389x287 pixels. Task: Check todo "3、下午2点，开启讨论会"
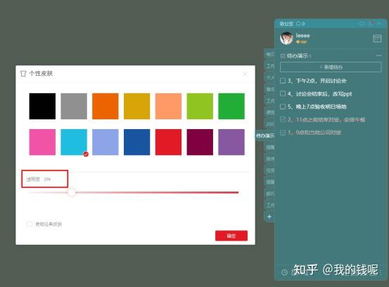283,81
